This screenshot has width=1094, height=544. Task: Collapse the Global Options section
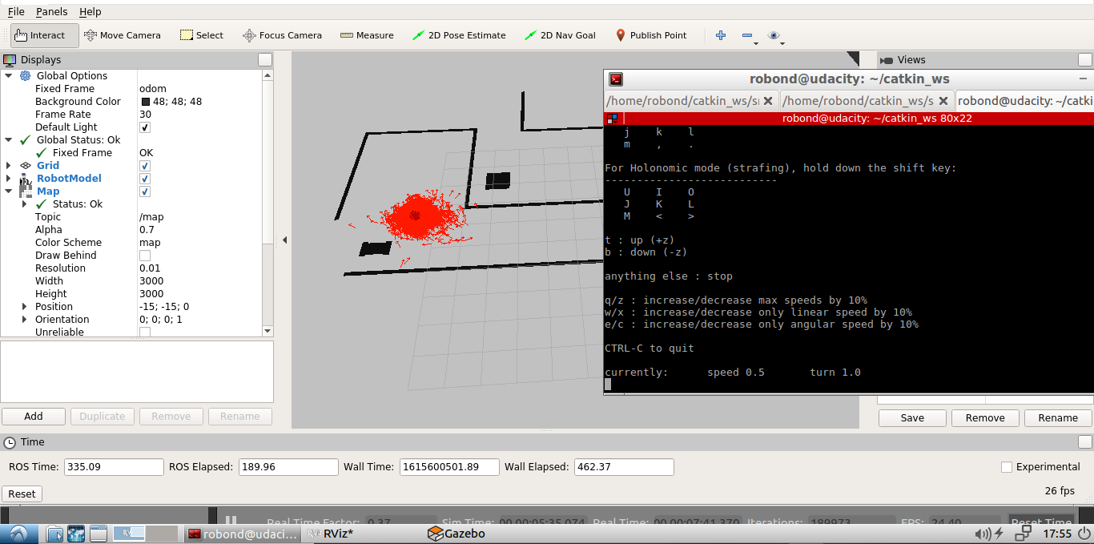[7, 75]
